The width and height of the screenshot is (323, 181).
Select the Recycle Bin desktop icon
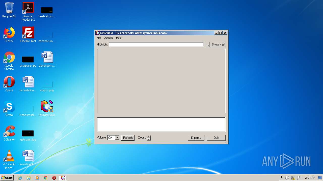tap(9, 10)
